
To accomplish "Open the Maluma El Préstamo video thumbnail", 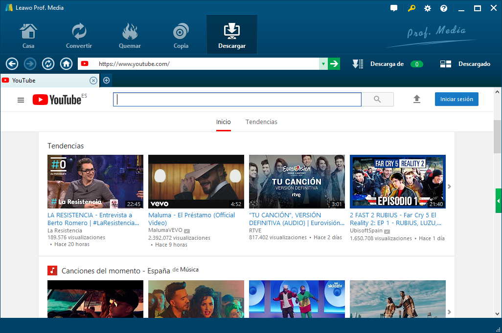I will (x=196, y=182).
